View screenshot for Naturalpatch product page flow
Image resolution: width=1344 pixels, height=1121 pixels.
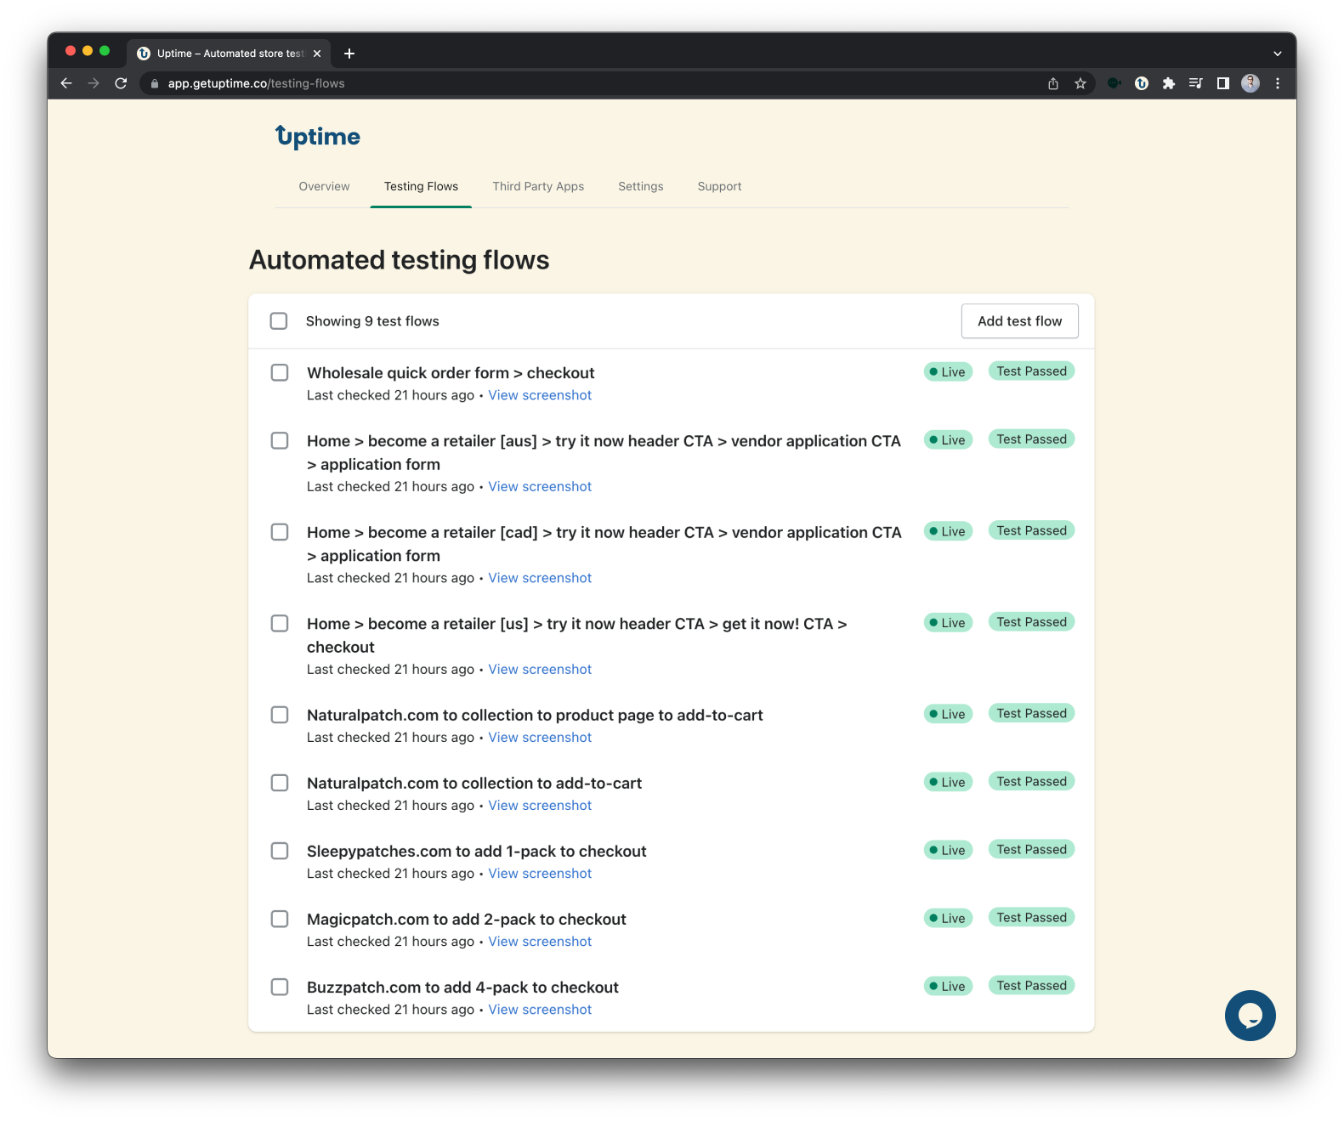point(540,738)
